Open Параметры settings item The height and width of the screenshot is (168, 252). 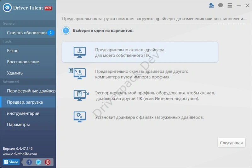[28, 125]
